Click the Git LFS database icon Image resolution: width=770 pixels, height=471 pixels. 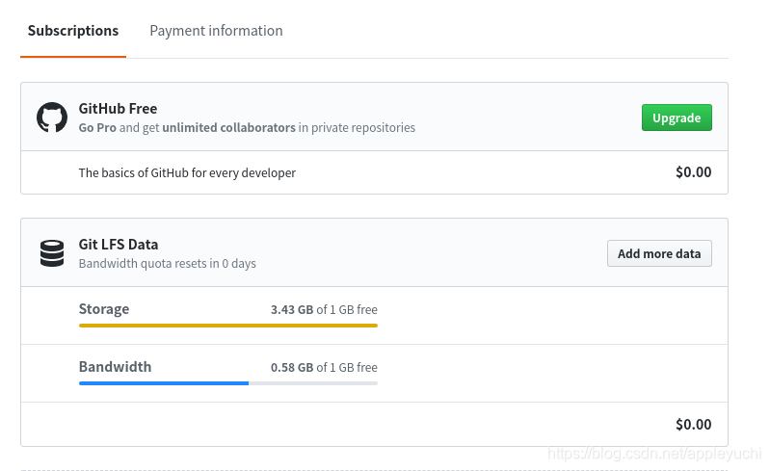click(x=52, y=253)
